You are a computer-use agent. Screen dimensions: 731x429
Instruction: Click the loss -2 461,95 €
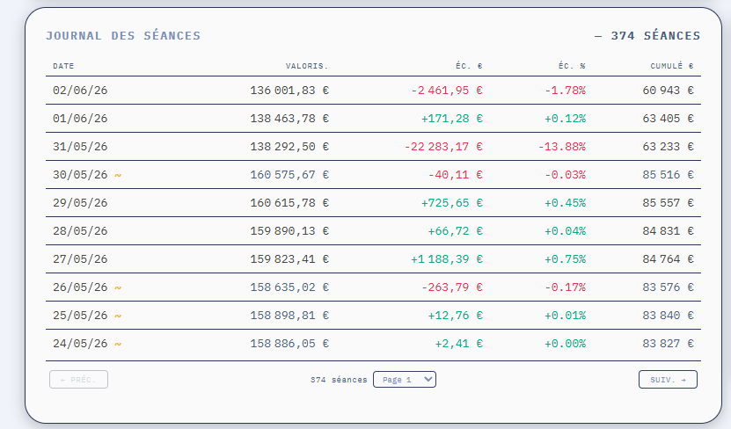[447, 91]
